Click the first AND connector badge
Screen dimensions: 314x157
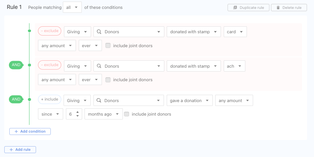coord(16,65)
